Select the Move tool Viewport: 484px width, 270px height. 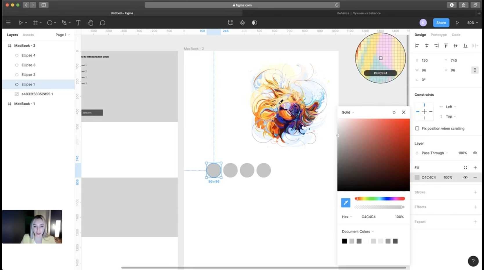(21, 23)
